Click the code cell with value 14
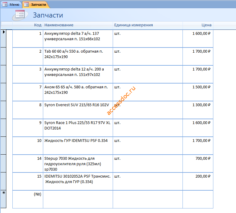Viewport: 236px width, 213px height. coord(28,163)
